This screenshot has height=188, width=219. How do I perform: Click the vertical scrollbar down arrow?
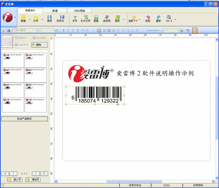tap(217, 178)
